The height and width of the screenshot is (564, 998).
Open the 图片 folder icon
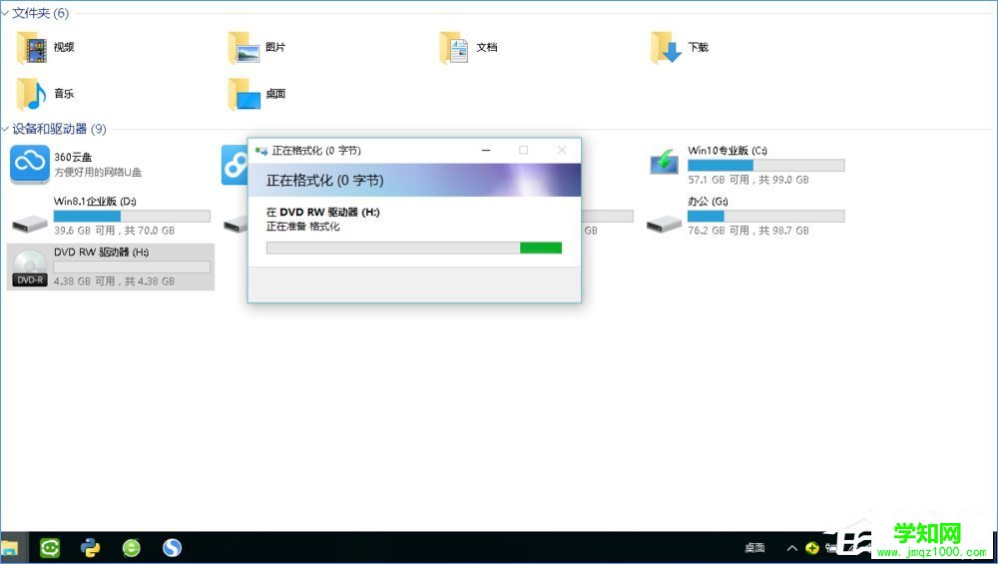[x=244, y=48]
